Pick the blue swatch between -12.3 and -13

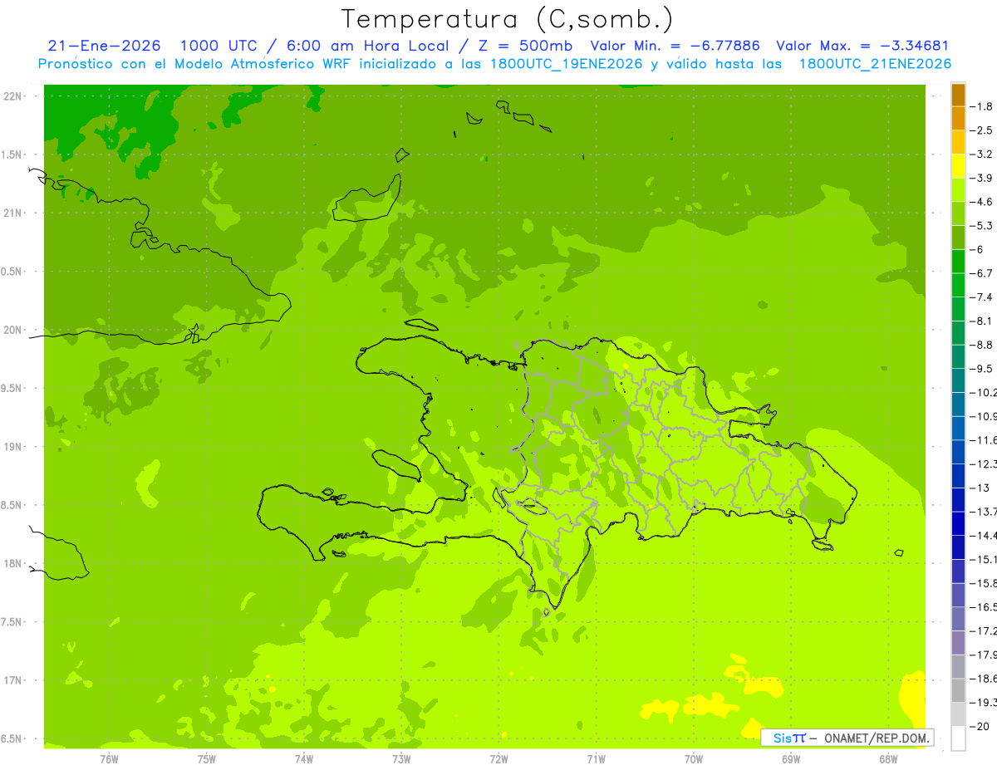pos(958,476)
